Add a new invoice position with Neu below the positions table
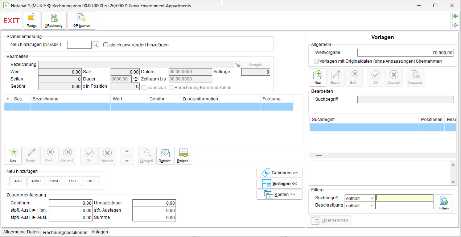Image resolution: width=461 pixels, height=237 pixels. pyautogui.click(x=13, y=156)
